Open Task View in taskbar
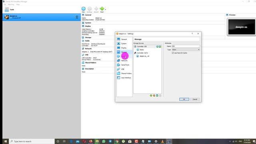The width and height of the screenshot is (256, 144). (64, 141)
